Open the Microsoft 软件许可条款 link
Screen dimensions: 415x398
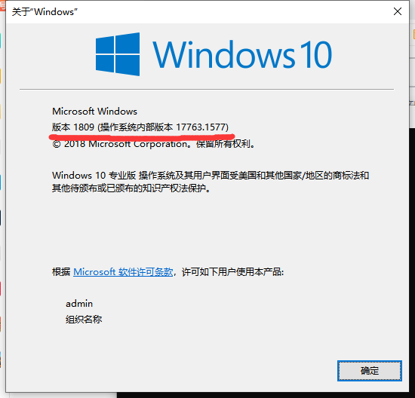pyautogui.click(x=123, y=272)
